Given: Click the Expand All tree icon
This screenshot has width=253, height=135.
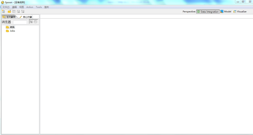Looking at the screenshot, I should [31, 22].
